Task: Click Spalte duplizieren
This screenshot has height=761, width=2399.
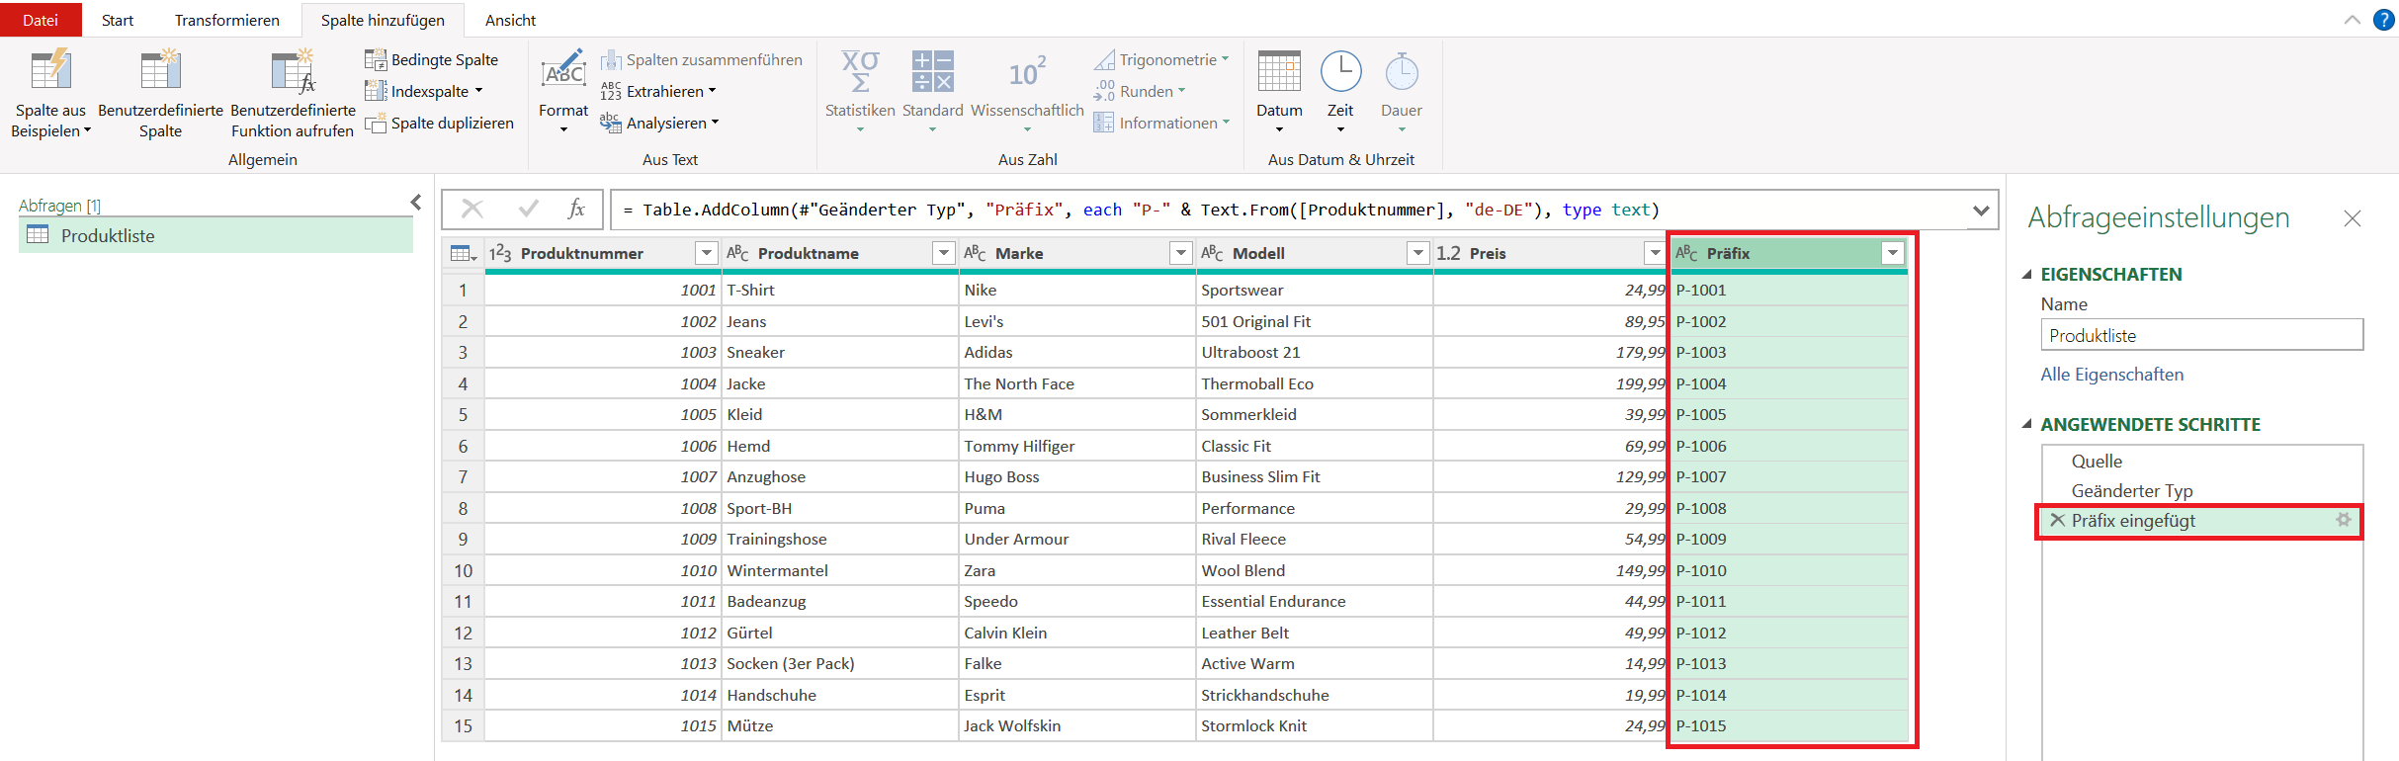Action: click(x=440, y=123)
